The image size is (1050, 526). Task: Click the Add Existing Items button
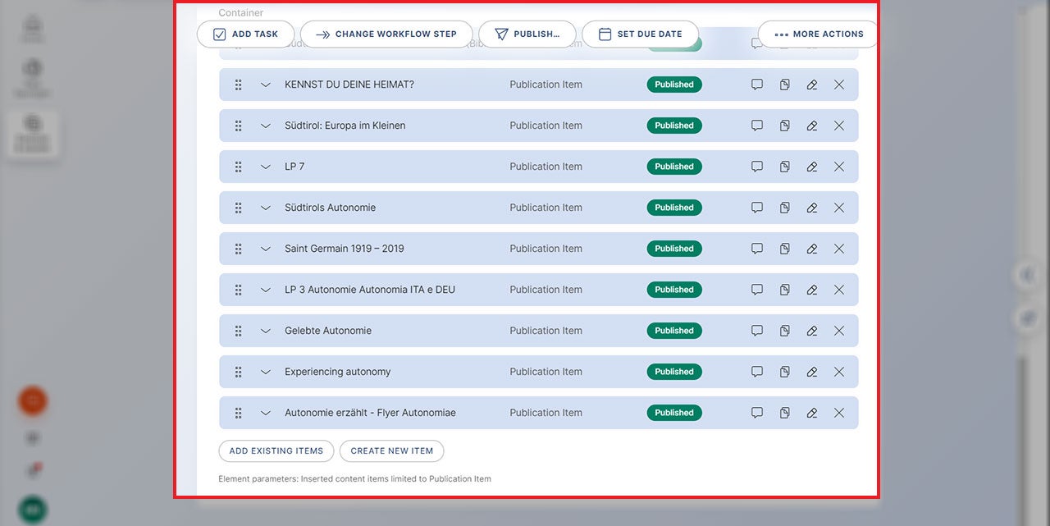tap(276, 451)
